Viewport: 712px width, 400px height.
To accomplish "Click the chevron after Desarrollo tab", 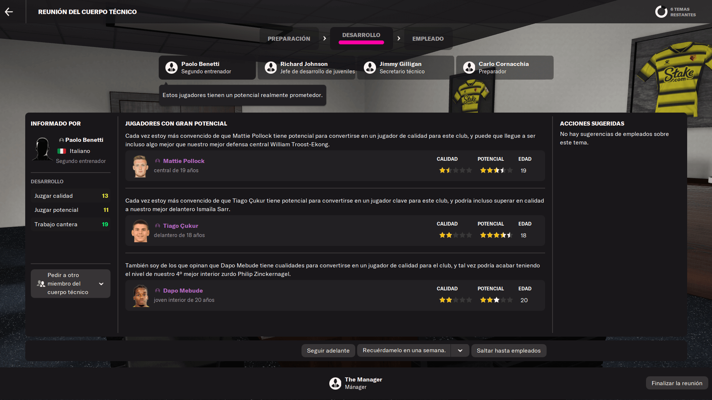I will [399, 39].
